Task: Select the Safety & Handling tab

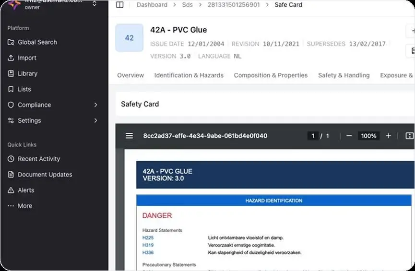Action: point(344,75)
